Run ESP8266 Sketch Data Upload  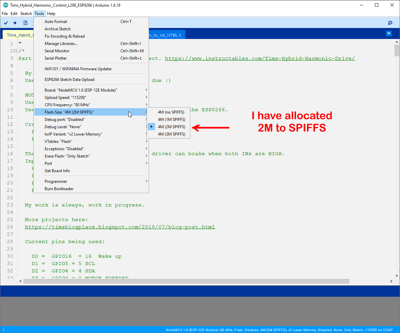[91, 80]
